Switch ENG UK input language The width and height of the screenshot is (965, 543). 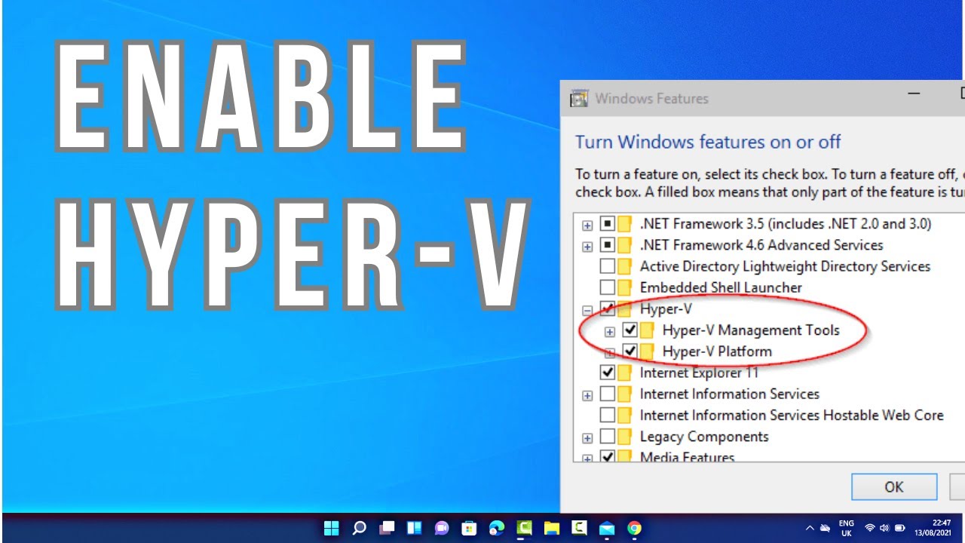tap(847, 528)
